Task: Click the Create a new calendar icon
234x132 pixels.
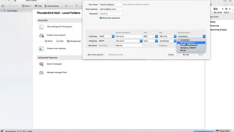Action: pos(41,49)
